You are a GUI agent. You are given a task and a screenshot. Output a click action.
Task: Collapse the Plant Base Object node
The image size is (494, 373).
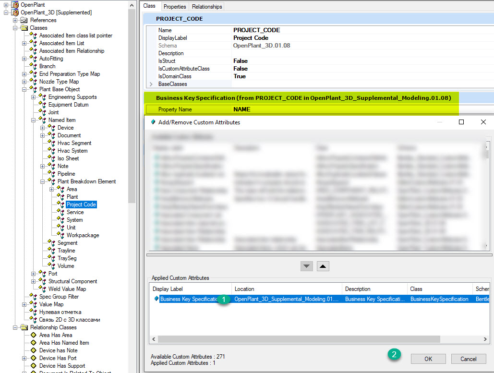coord(24,89)
